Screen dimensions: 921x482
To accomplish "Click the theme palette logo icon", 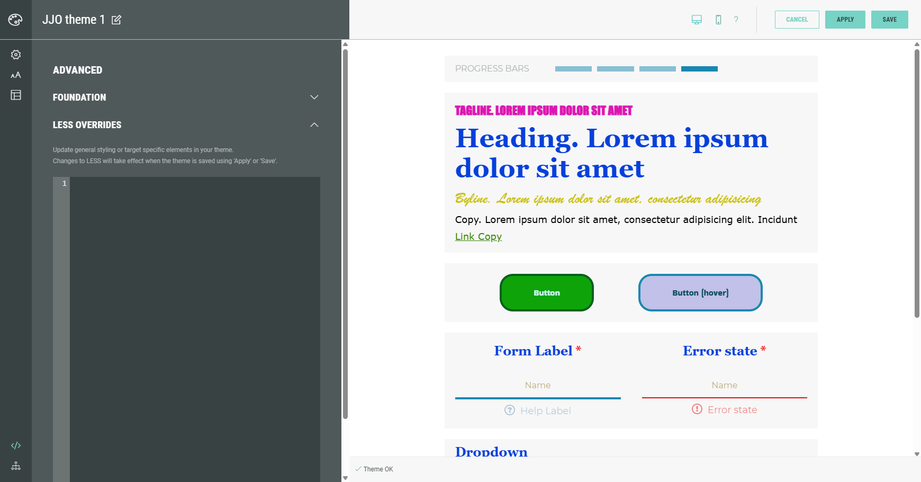I will pyautogui.click(x=15, y=20).
